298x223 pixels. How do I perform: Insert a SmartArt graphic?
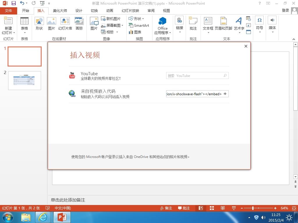139,25
